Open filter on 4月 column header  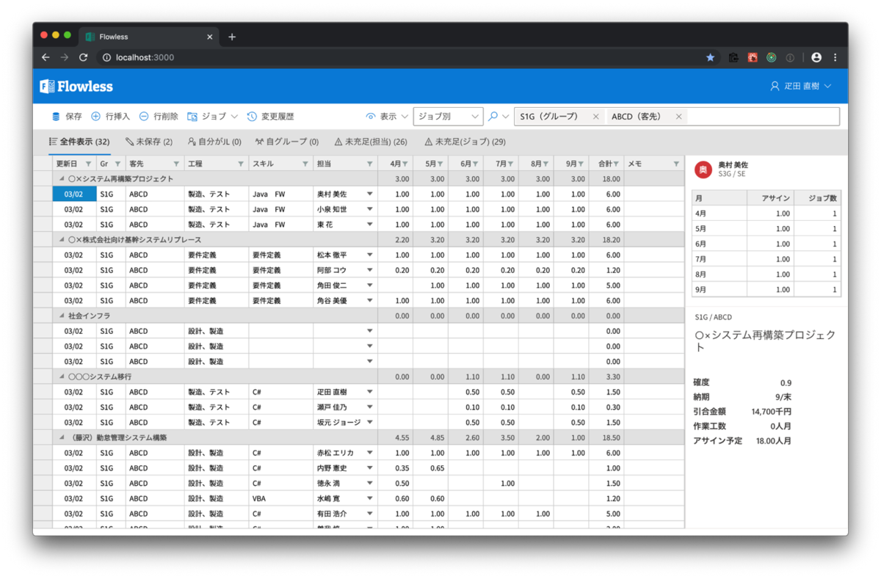point(405,164)
